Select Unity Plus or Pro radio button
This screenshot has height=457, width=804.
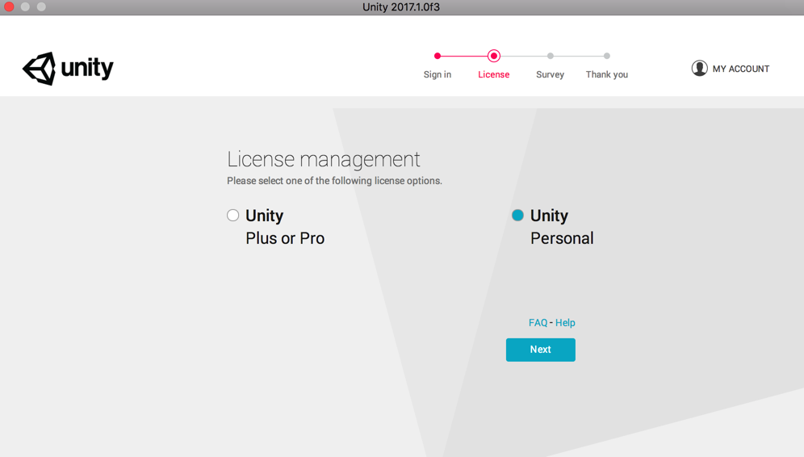(232, 215)
